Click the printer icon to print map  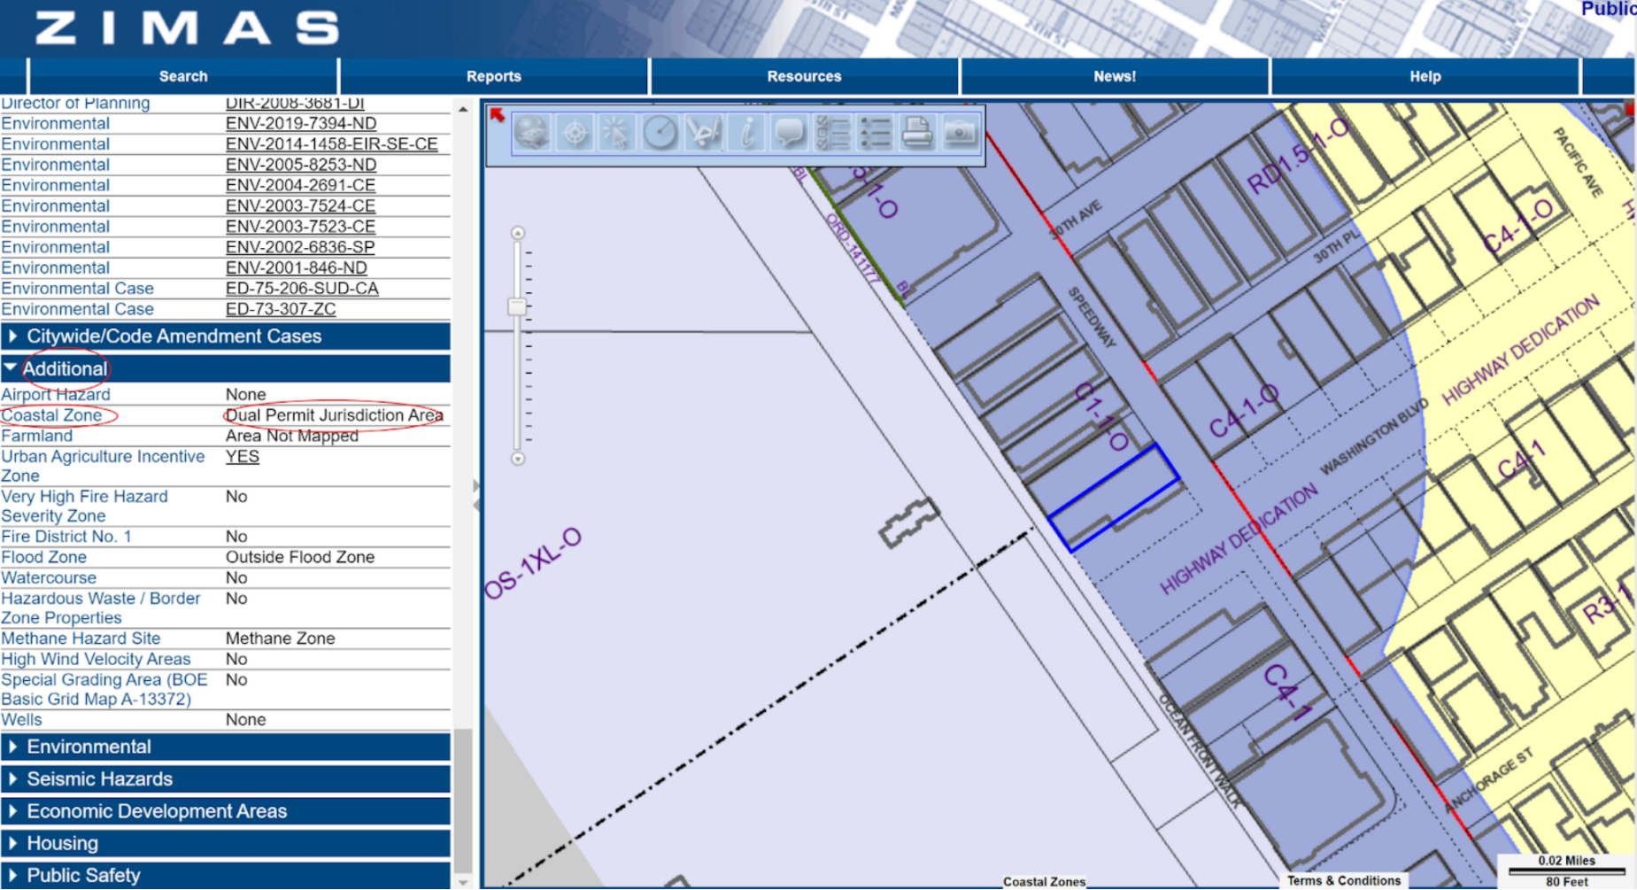coord(917,134)
